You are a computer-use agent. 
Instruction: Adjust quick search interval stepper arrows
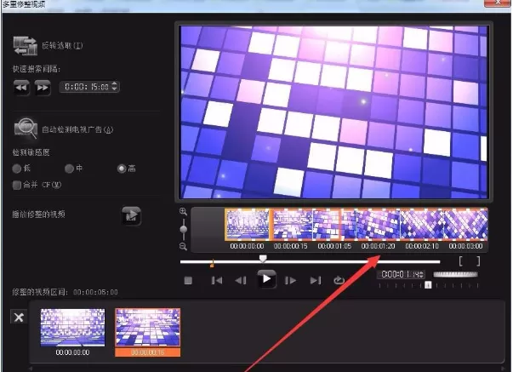tap(114, 87)
